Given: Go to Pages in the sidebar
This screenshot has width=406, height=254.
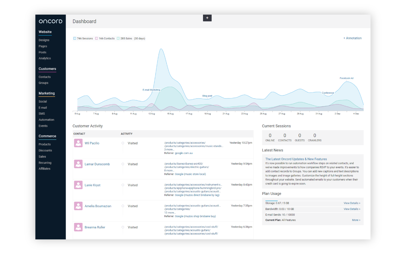Looking at the screenshot, I should [43, 46].
